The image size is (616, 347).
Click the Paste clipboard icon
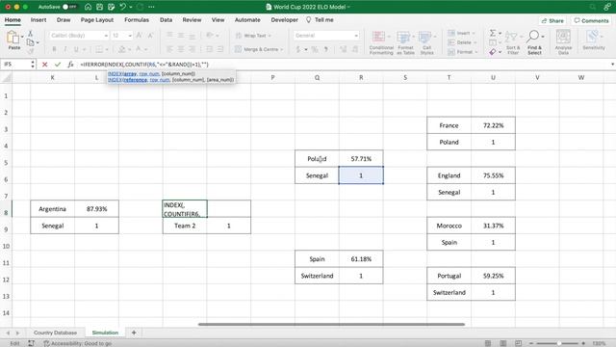pos(13,38)
